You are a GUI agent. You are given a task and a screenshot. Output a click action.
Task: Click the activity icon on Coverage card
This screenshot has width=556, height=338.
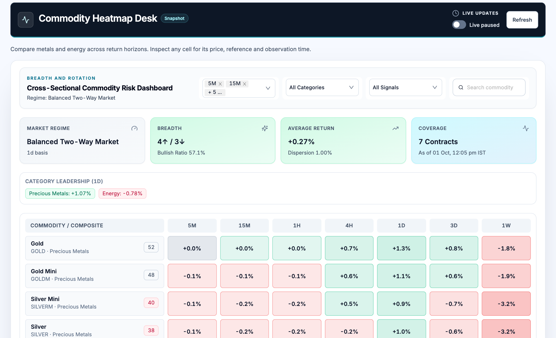point(526,128)
